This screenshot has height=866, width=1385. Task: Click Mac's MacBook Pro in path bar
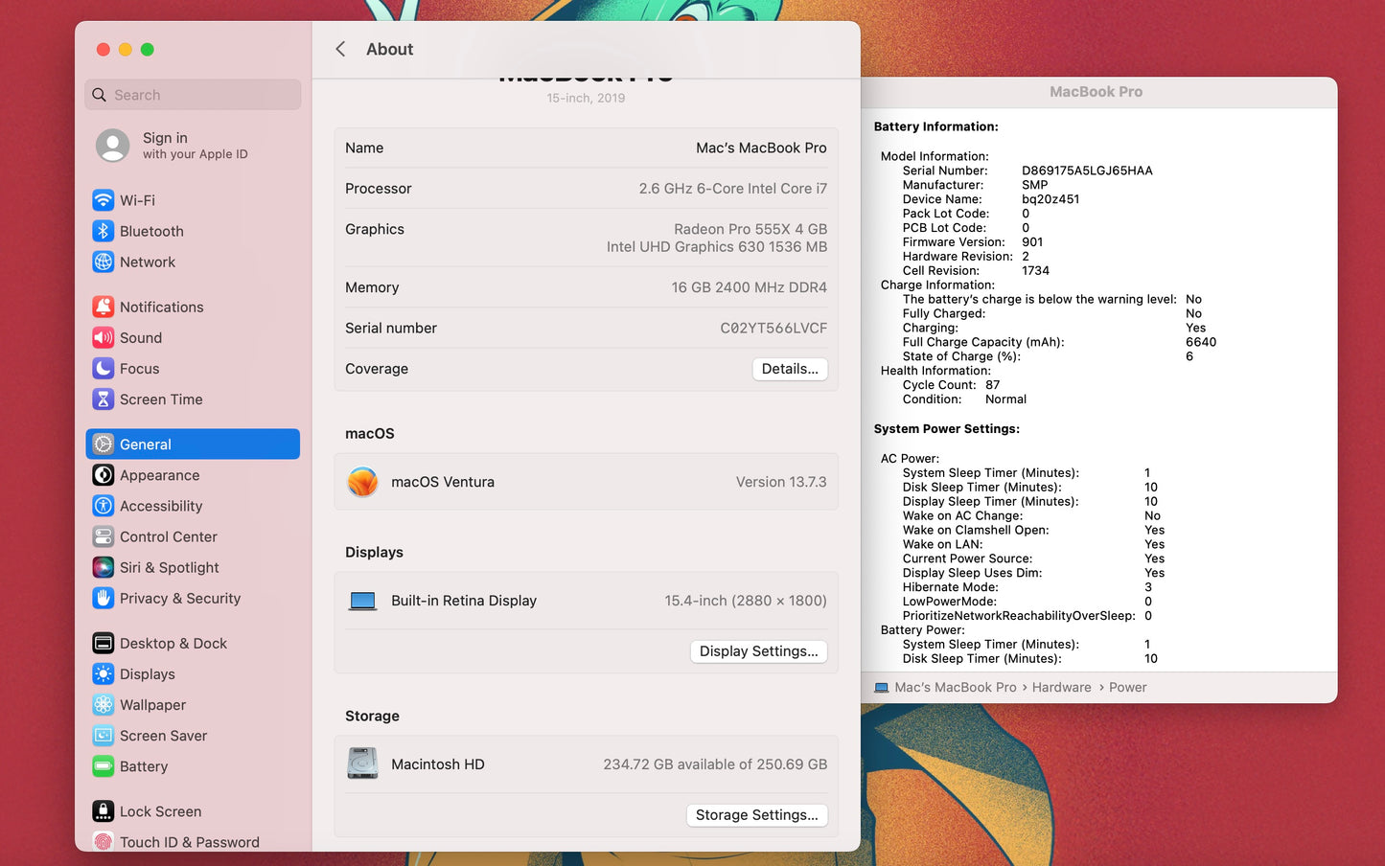tap(955, 687)
